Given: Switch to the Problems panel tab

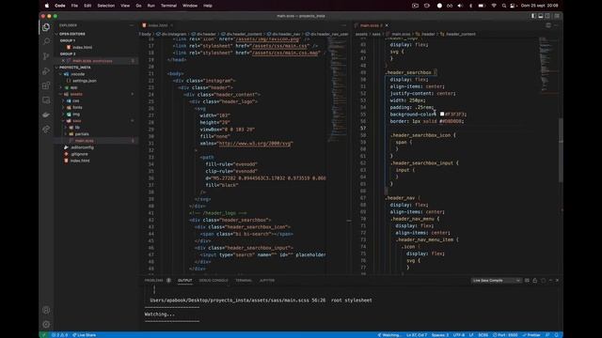Looking at the screenshot, I should (153, 281).
